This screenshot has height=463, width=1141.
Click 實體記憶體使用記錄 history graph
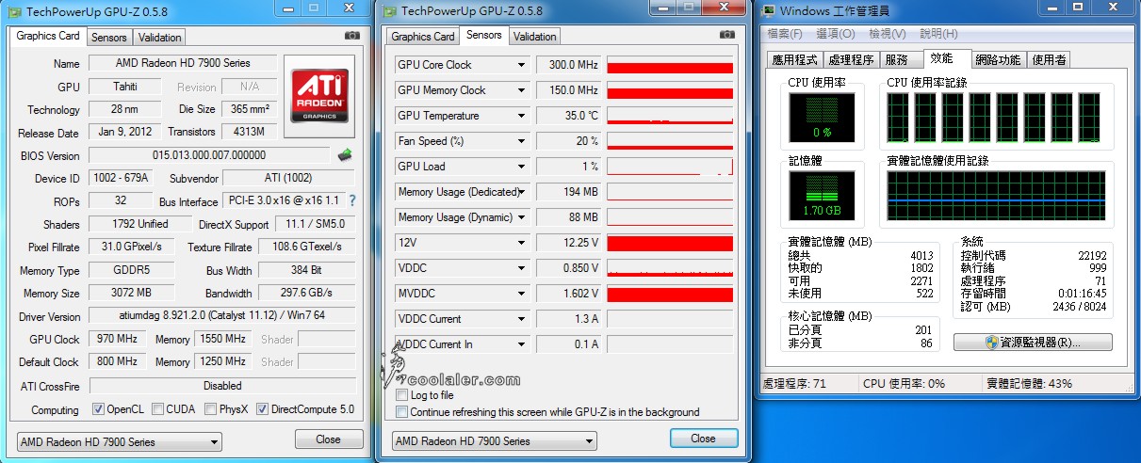(997, 195)
